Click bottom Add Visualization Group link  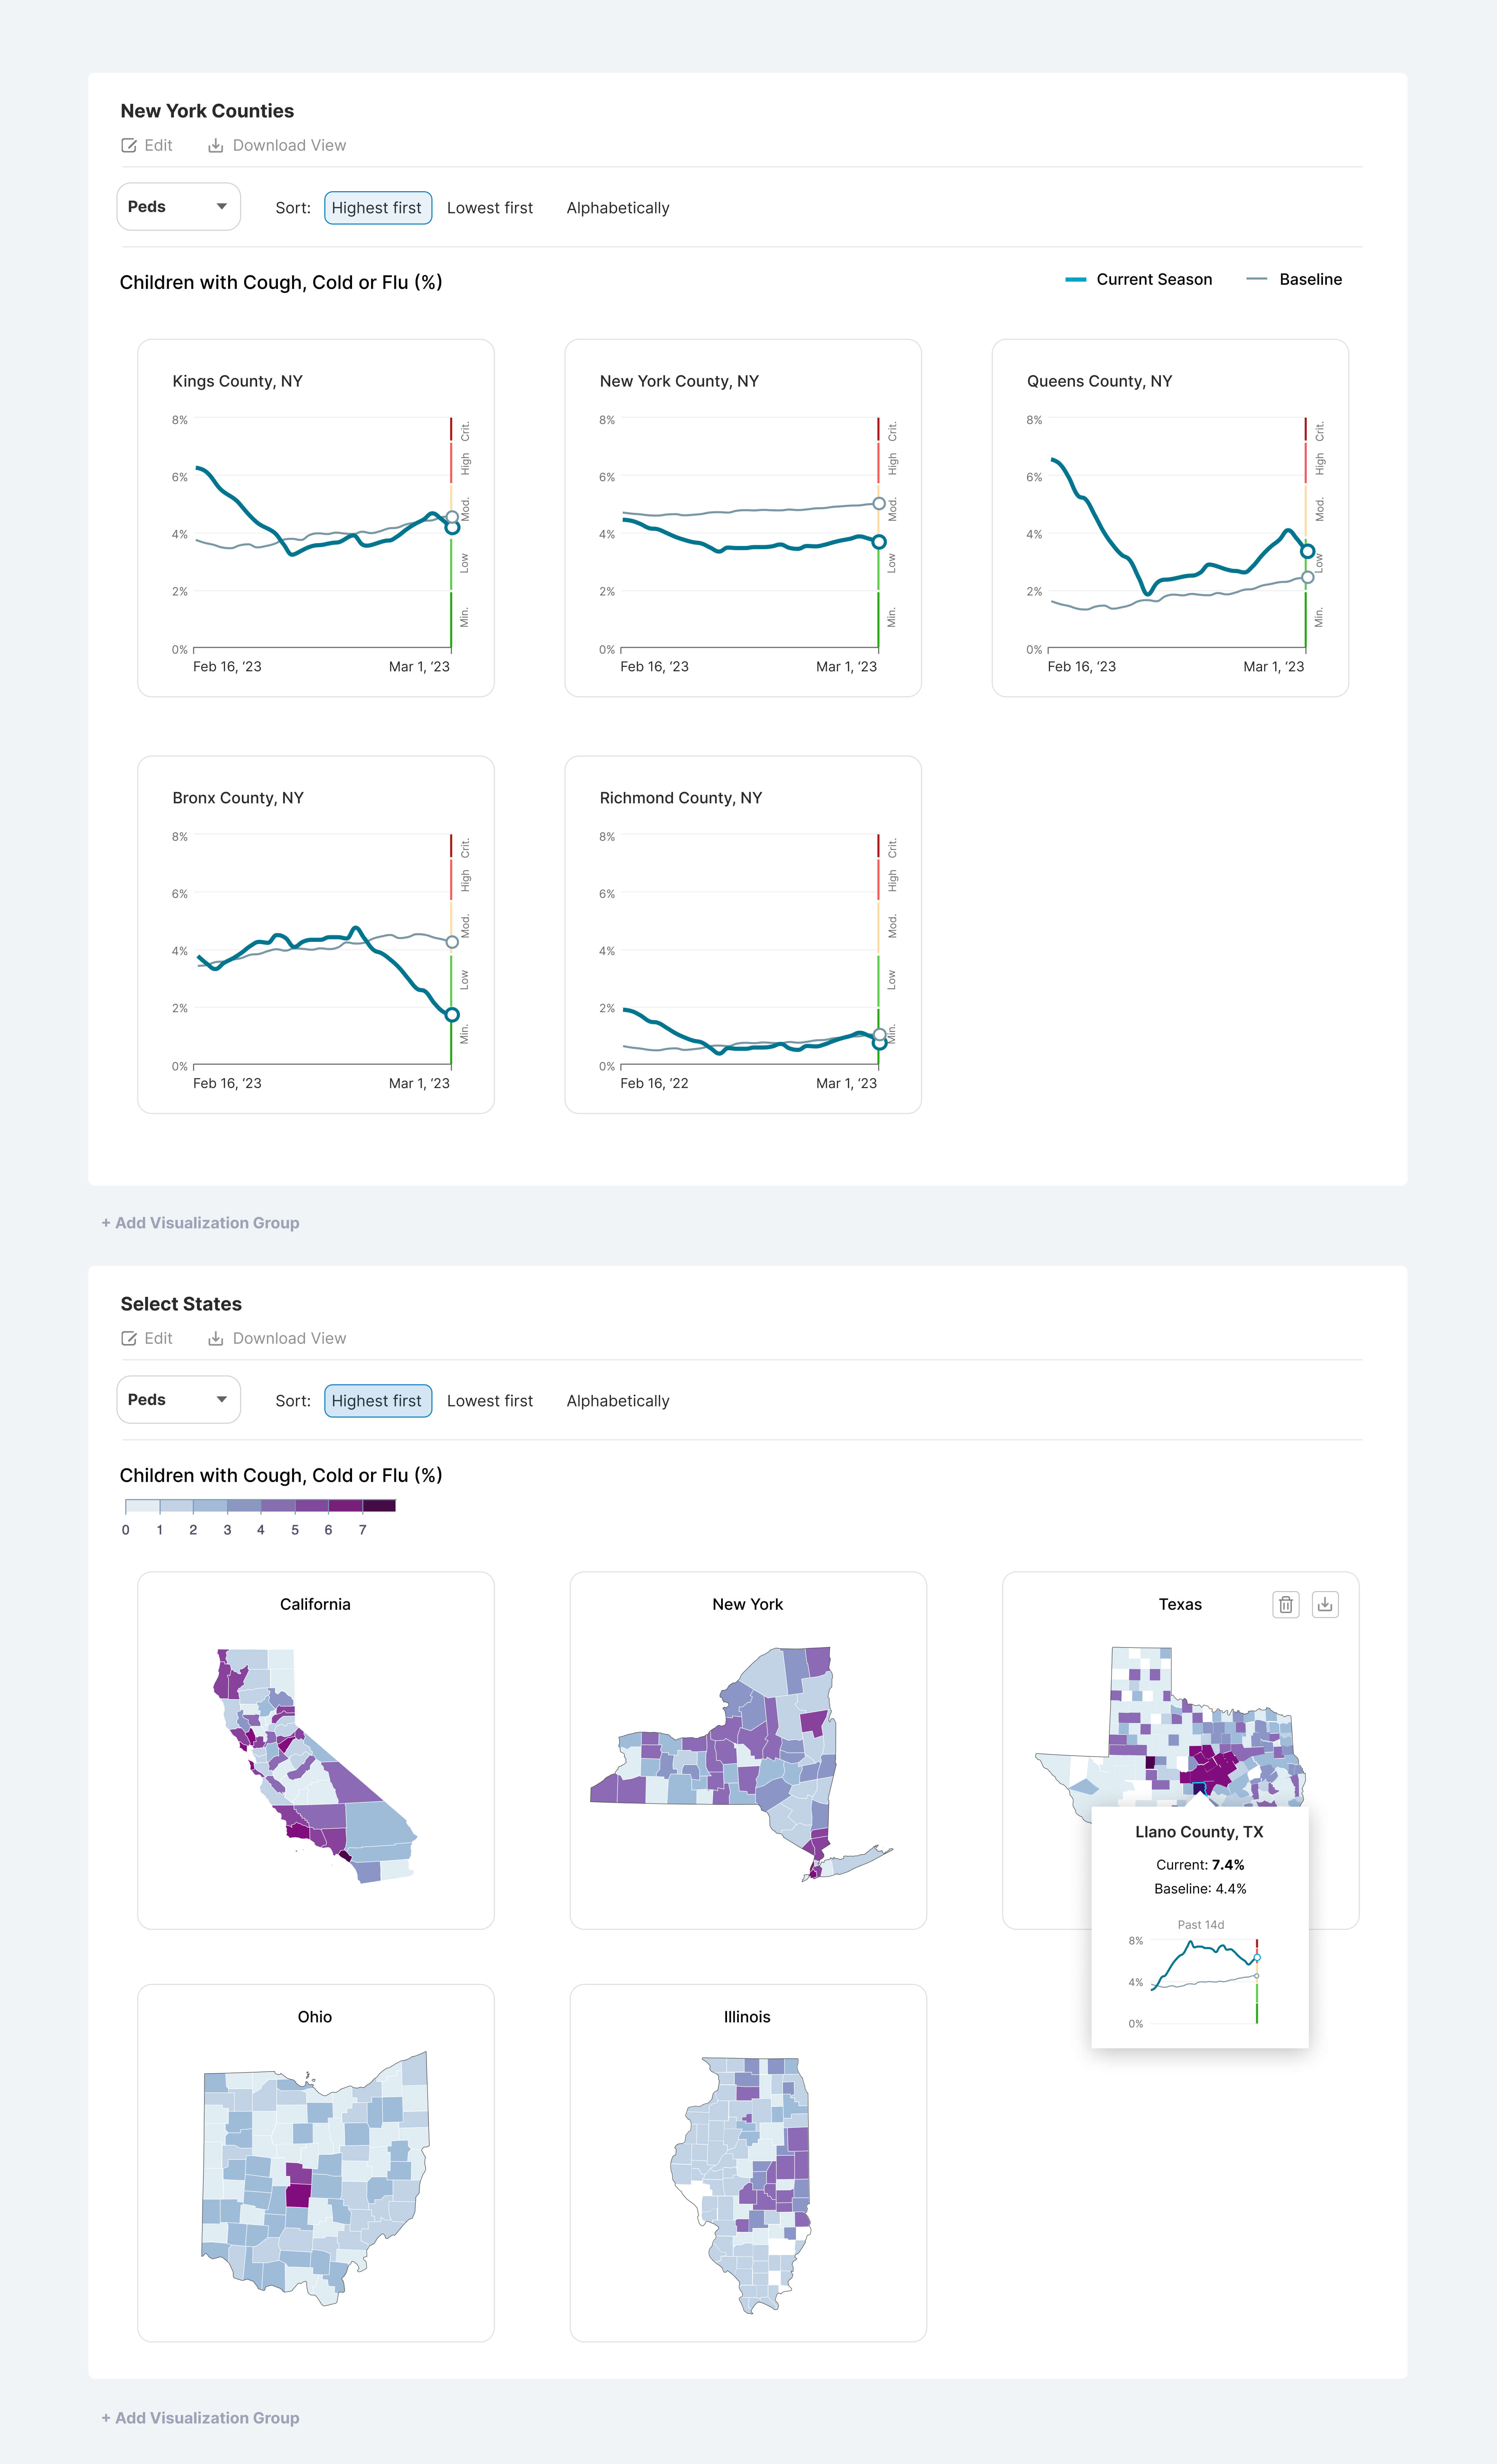[200, 2418]
